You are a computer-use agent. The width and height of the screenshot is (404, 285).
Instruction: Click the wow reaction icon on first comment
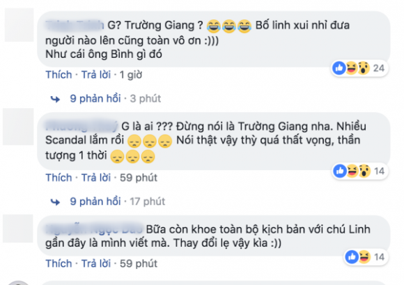(364, 68)
